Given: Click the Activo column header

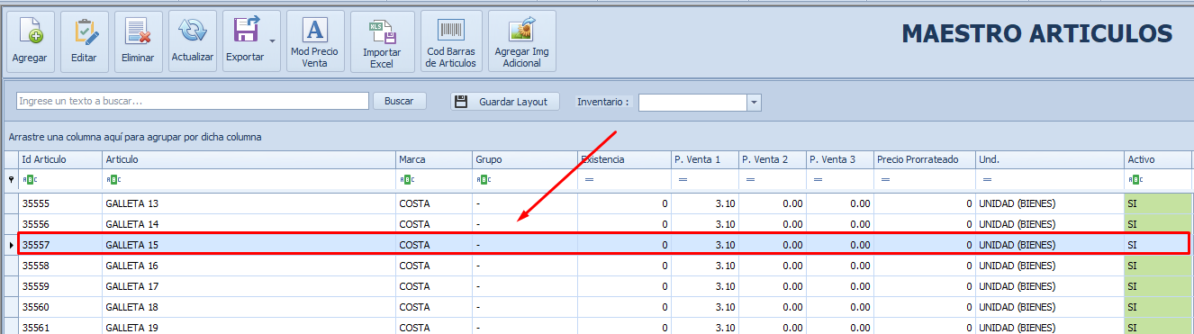Looking at the screenshot, I should pyautogui.click(x=1159, y=159).
